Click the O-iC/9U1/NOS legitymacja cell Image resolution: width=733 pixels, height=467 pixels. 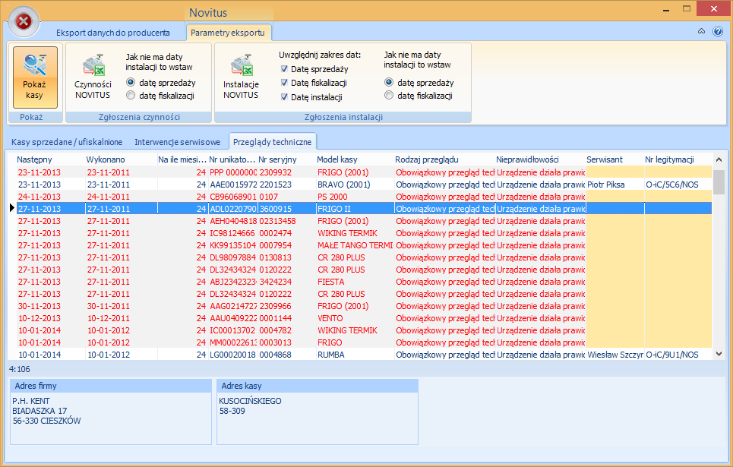(x=678, y=355)
